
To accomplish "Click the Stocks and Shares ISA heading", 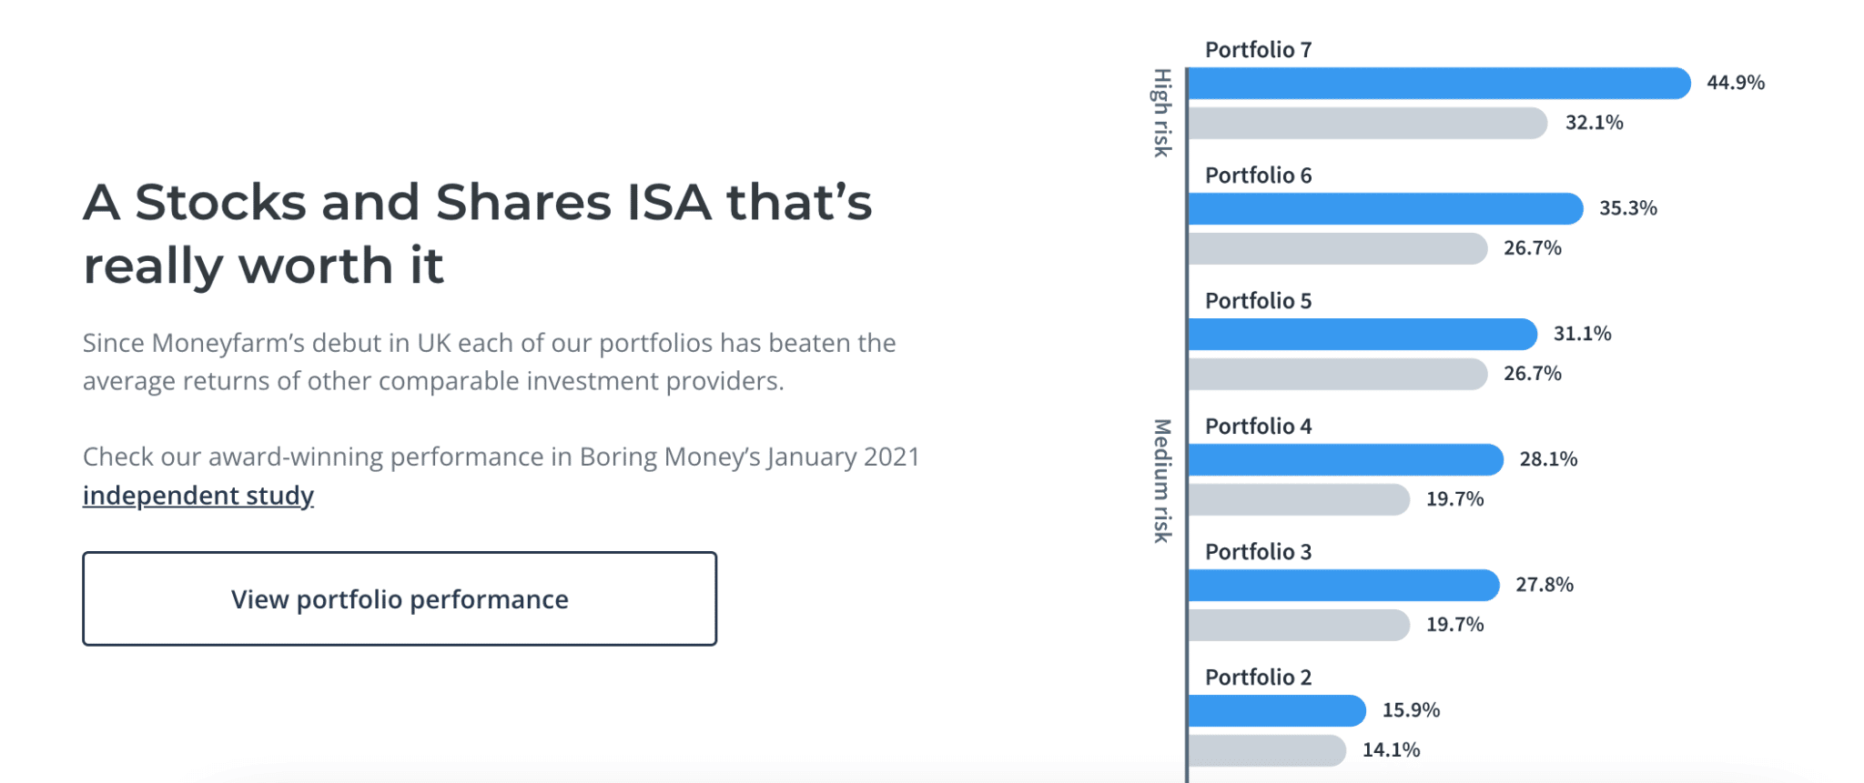I will click(x=477, y=233).
